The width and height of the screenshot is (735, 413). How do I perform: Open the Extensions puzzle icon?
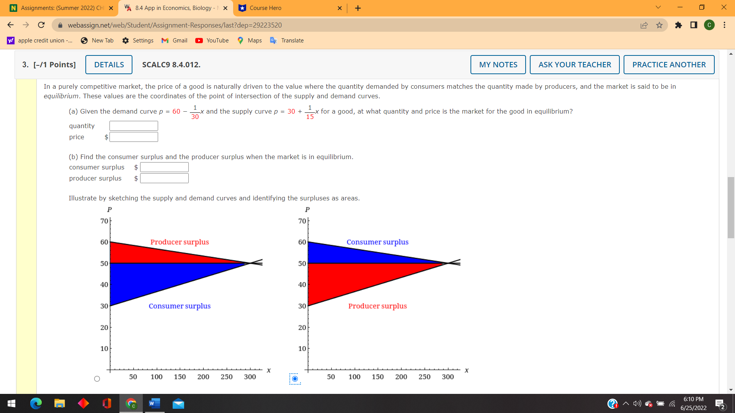point(678,25)
